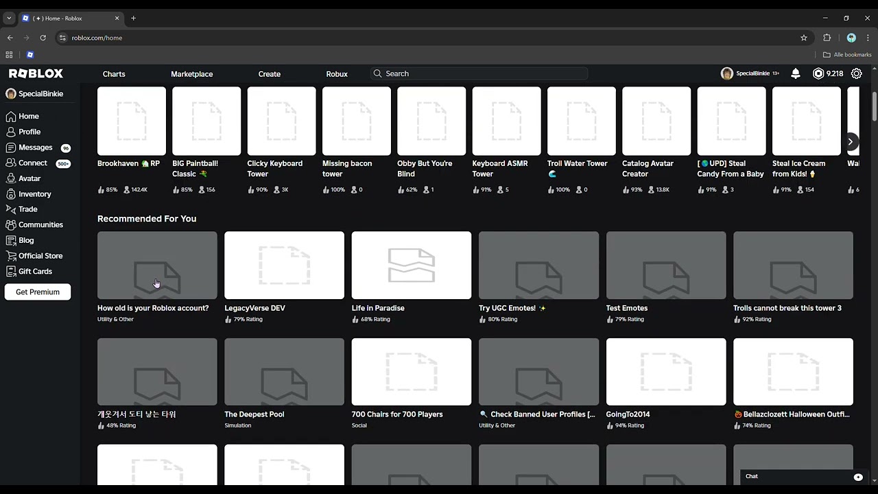Click the Roblox bookmark icon in bookmarks bar
The image size is (878, 494).
(30, 55)
